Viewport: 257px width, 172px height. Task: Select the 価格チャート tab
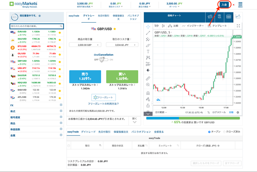tap(174, 16)
